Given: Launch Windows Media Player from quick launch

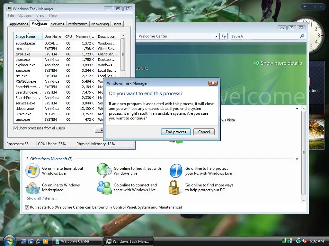Looking at the screenshot, I should tap(46, 241).
